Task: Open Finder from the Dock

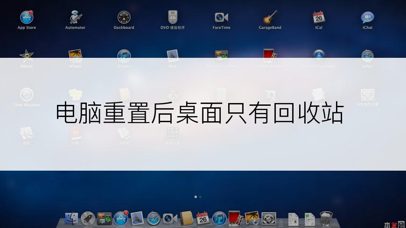Action: tap(71, 219)
